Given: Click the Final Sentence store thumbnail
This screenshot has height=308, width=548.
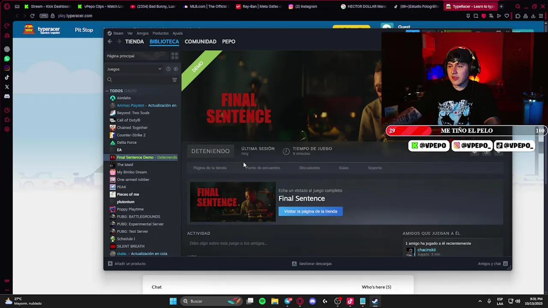Looking at the screenshot, I should click(x=233, y=202).
